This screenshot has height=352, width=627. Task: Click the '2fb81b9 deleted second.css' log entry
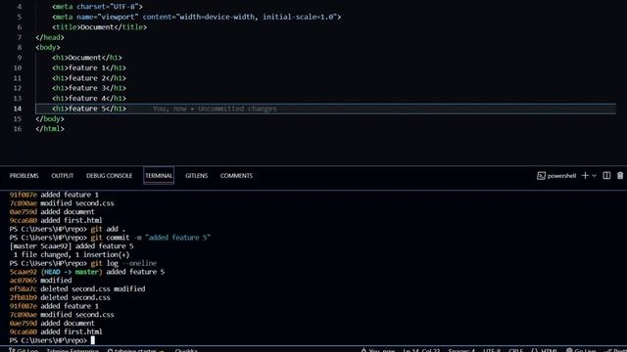(x=60, y=297)
